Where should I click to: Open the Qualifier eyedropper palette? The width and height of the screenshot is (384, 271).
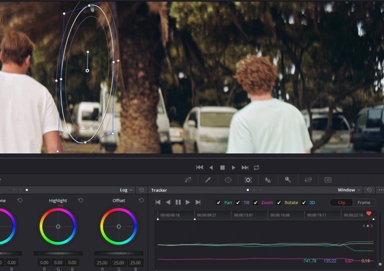(x=208, y=180)
